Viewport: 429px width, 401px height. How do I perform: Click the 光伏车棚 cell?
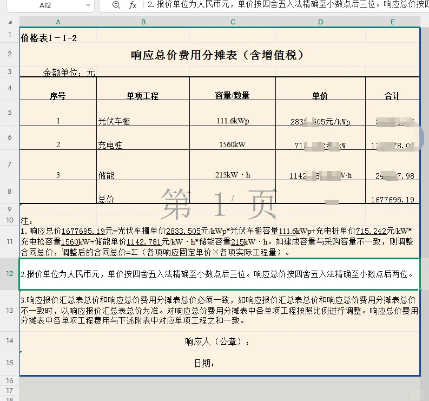[143, 113]
